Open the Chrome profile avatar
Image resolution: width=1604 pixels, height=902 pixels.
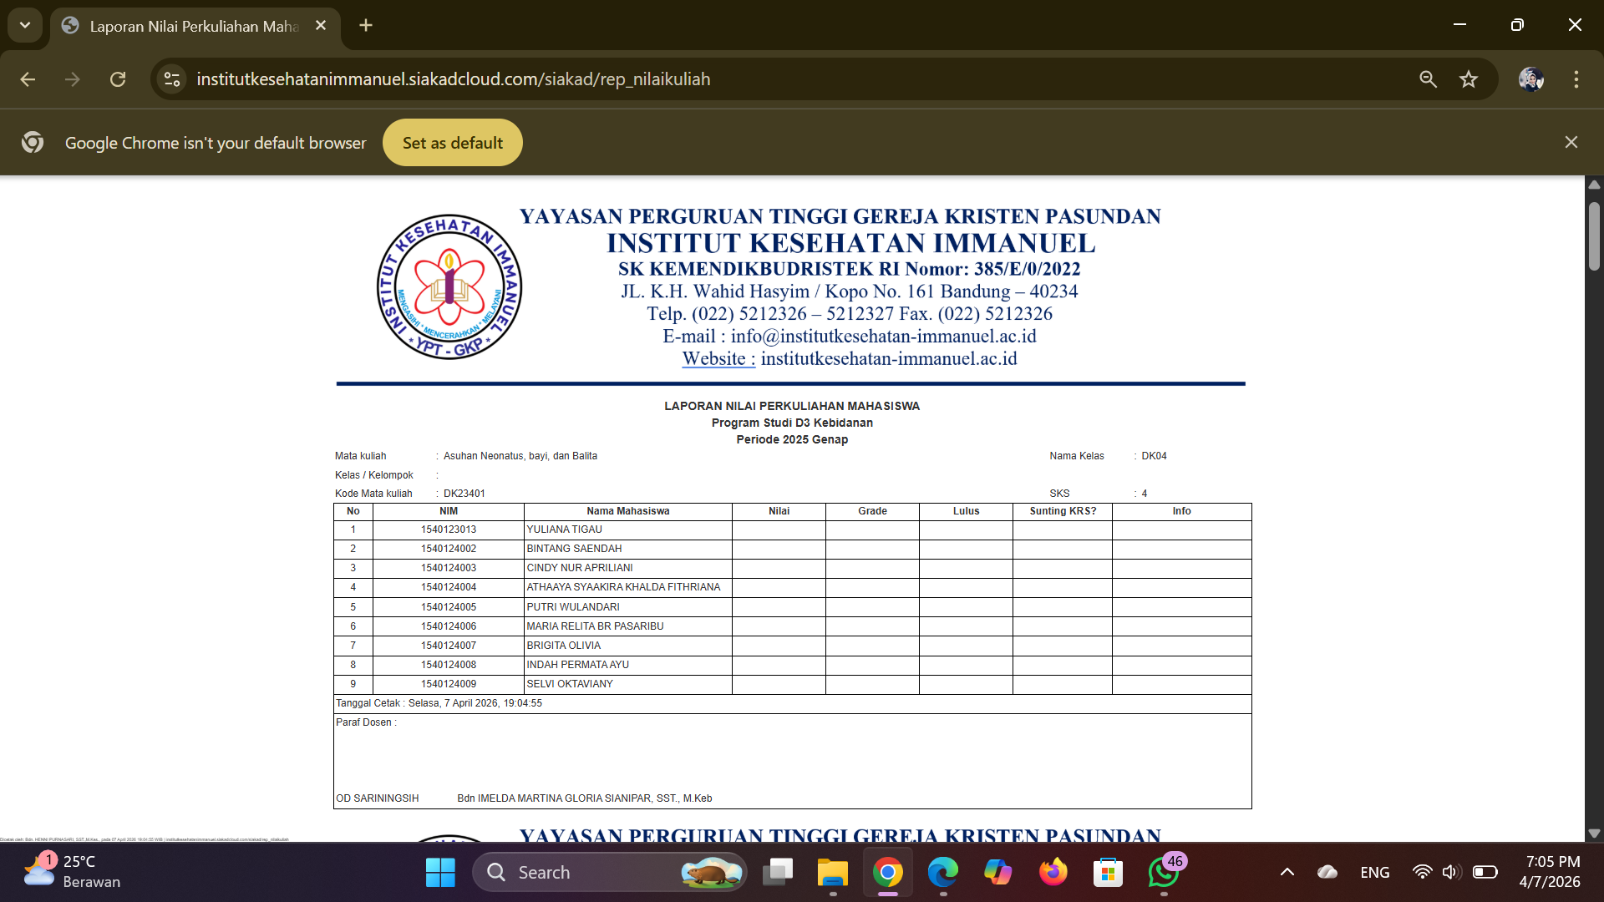(x=1530, y=79)
